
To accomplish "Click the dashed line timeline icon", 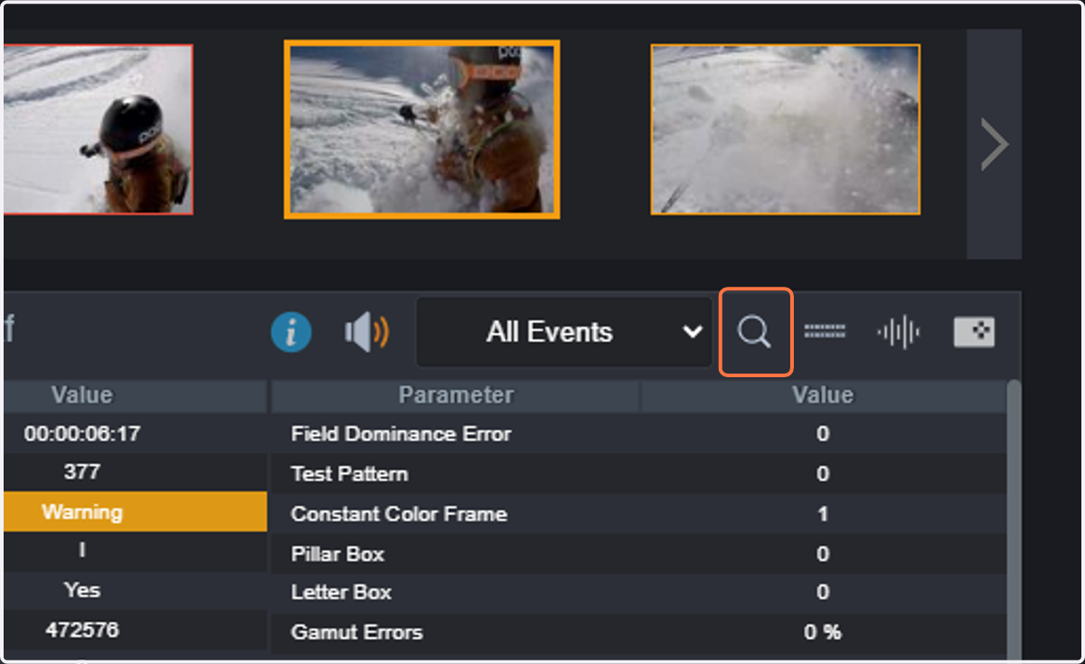I will click(825, 332).
